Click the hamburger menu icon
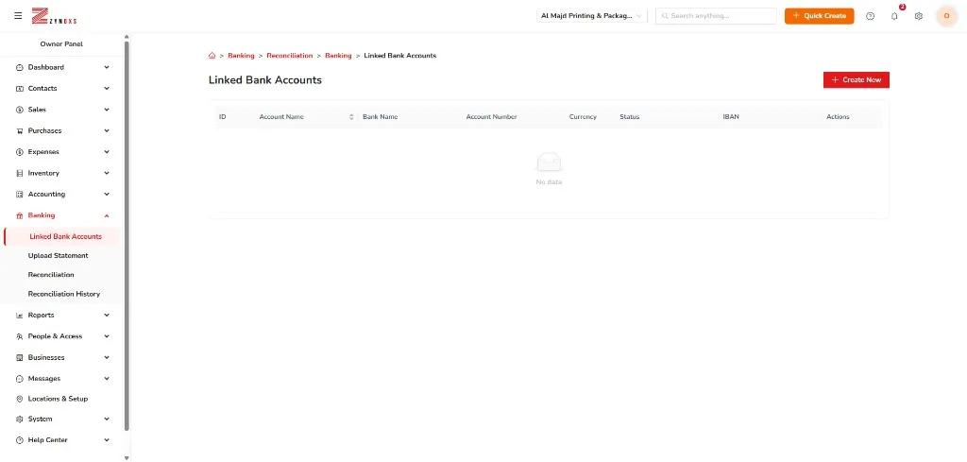 (x=18, y=15)
